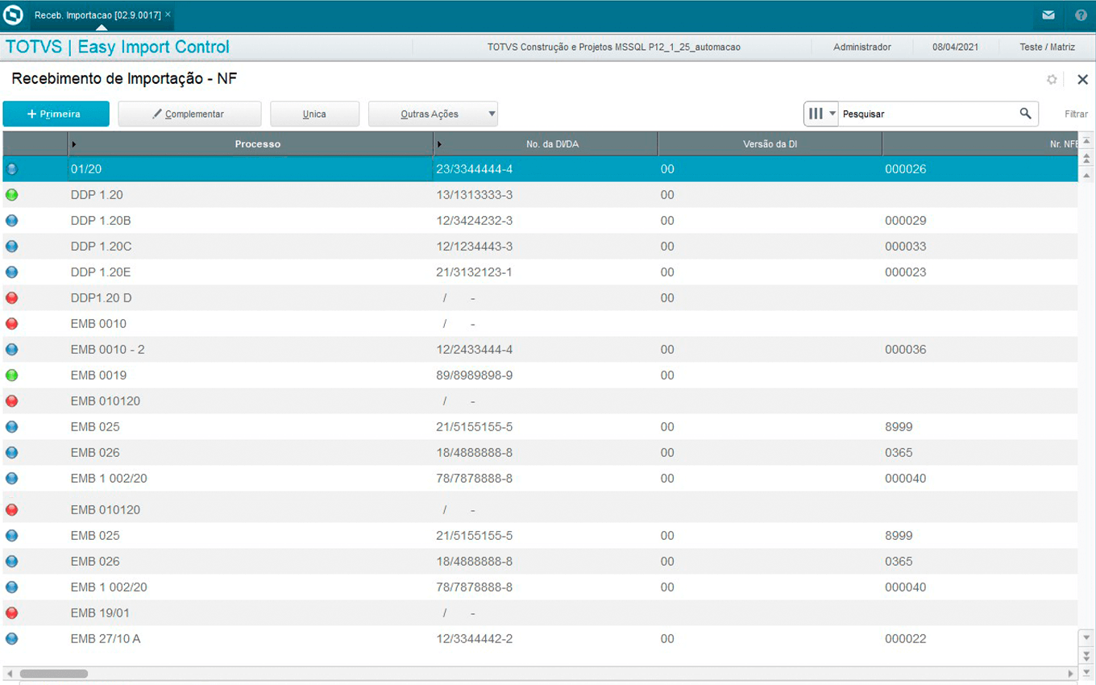Screen dimensions: 1096x685
Task: Click the Filtrar link
Action: pos(1076,114)
